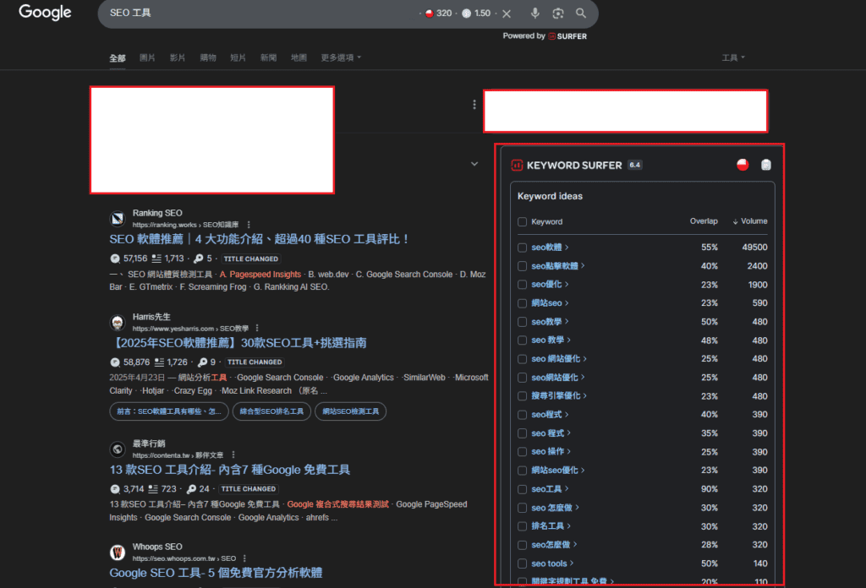Tick checkbox for seo優化 keyword
Viewport: 866px width, 588px height.
point(522,285)
